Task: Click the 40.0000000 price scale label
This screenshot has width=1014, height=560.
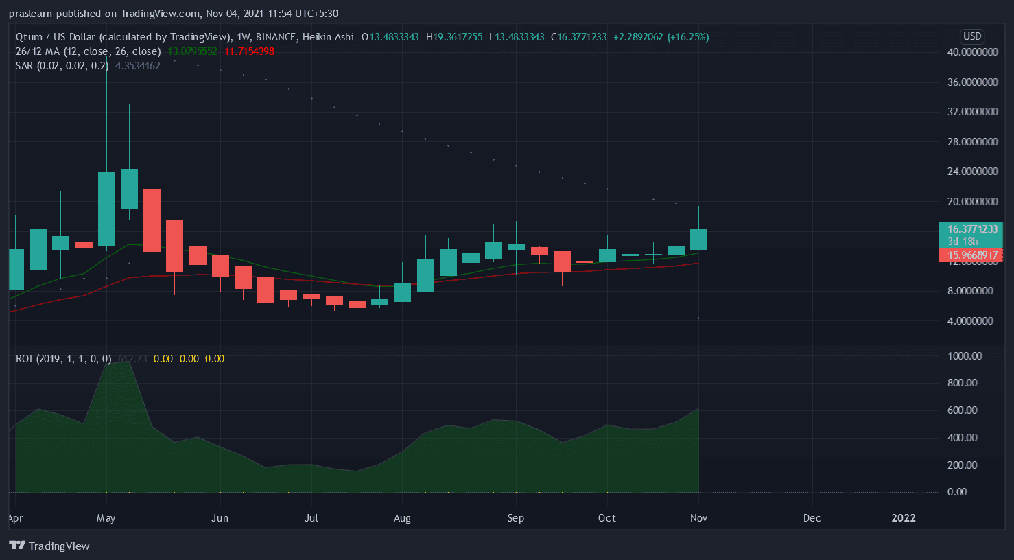Action: 971,52
